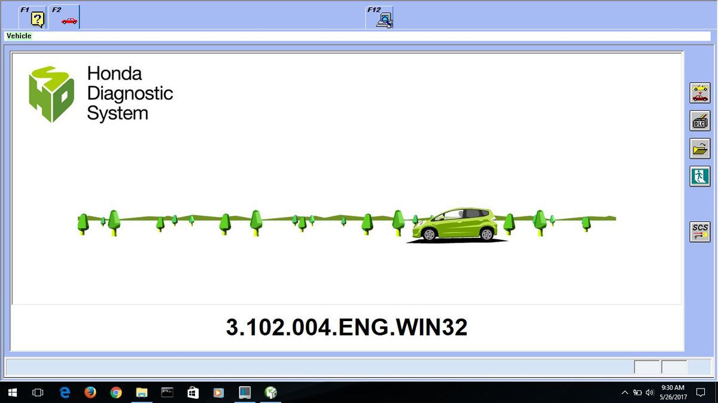Open the Action Center notification icon
The height and width of the screenshot is (403, 718).
(699, 392)
